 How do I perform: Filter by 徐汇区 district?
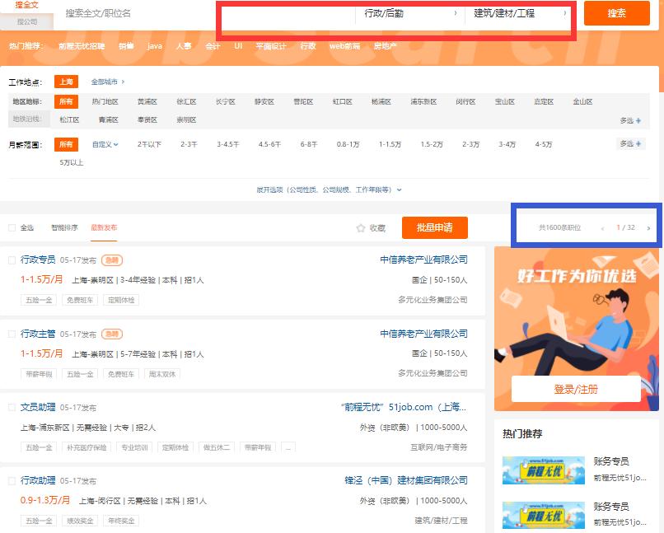coord(186,101)
